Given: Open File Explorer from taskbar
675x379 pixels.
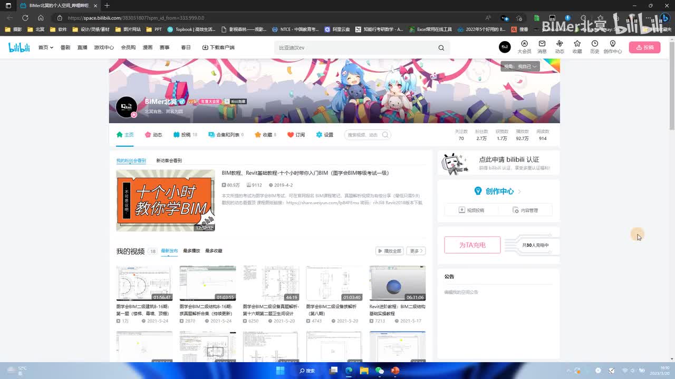Looking at the screenshot, I should tap(364, 371).
